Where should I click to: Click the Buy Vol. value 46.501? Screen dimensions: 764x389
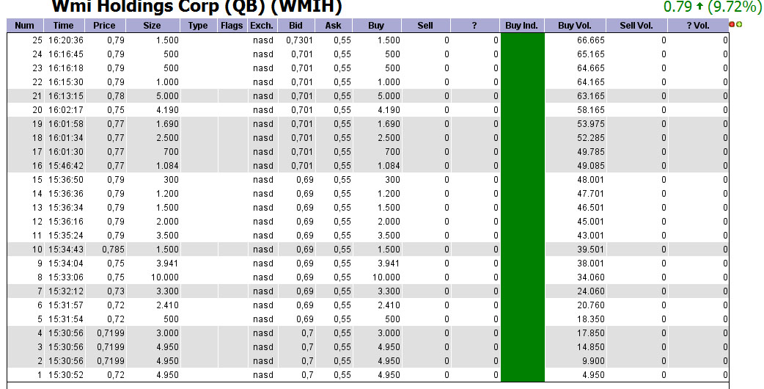point(590,208)
